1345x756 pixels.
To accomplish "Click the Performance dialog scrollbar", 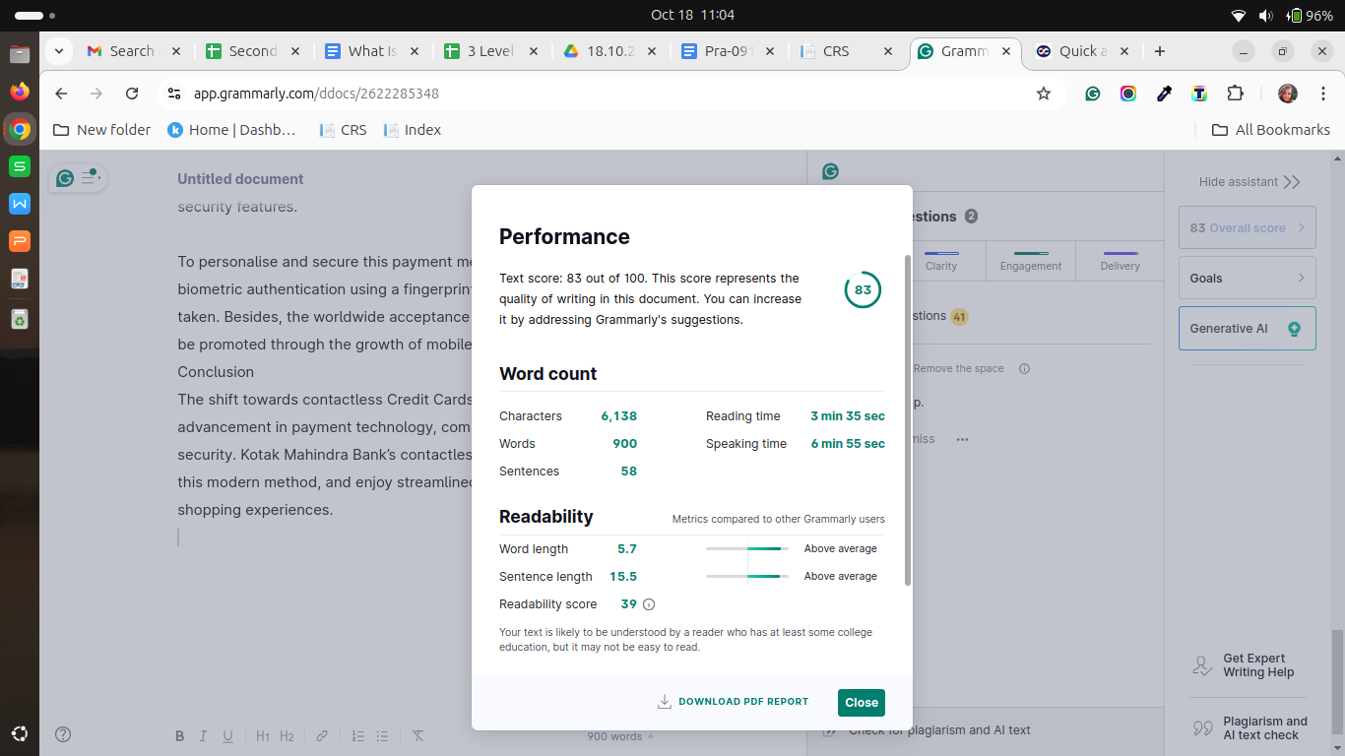I will click(x=907, y=418).
